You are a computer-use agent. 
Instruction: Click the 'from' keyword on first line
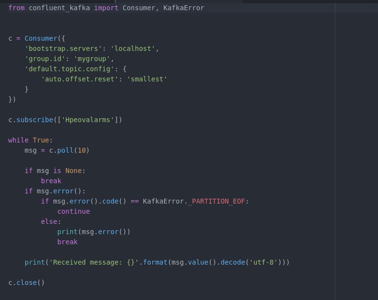(16, 8)
